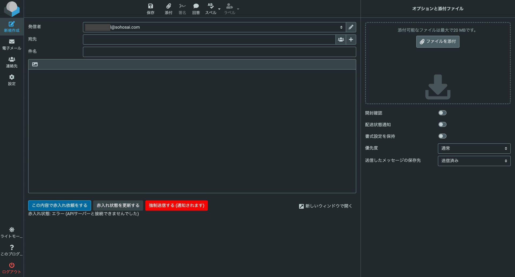Image resolution: width=515 pixels, height=277 pixels.
Task: Click the red 強制送信する button
Action: [176, 205]
